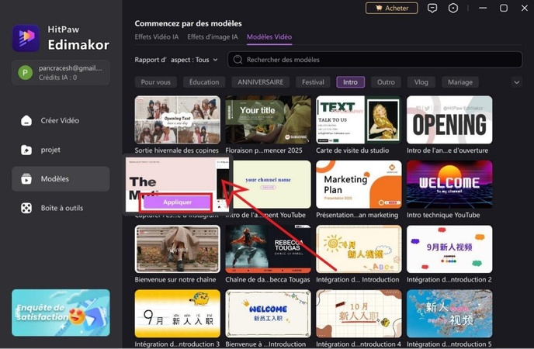The height and width of the screenshot is (349, 534).
Task: Click the green user avatar icon
Action: pos(25,73)
